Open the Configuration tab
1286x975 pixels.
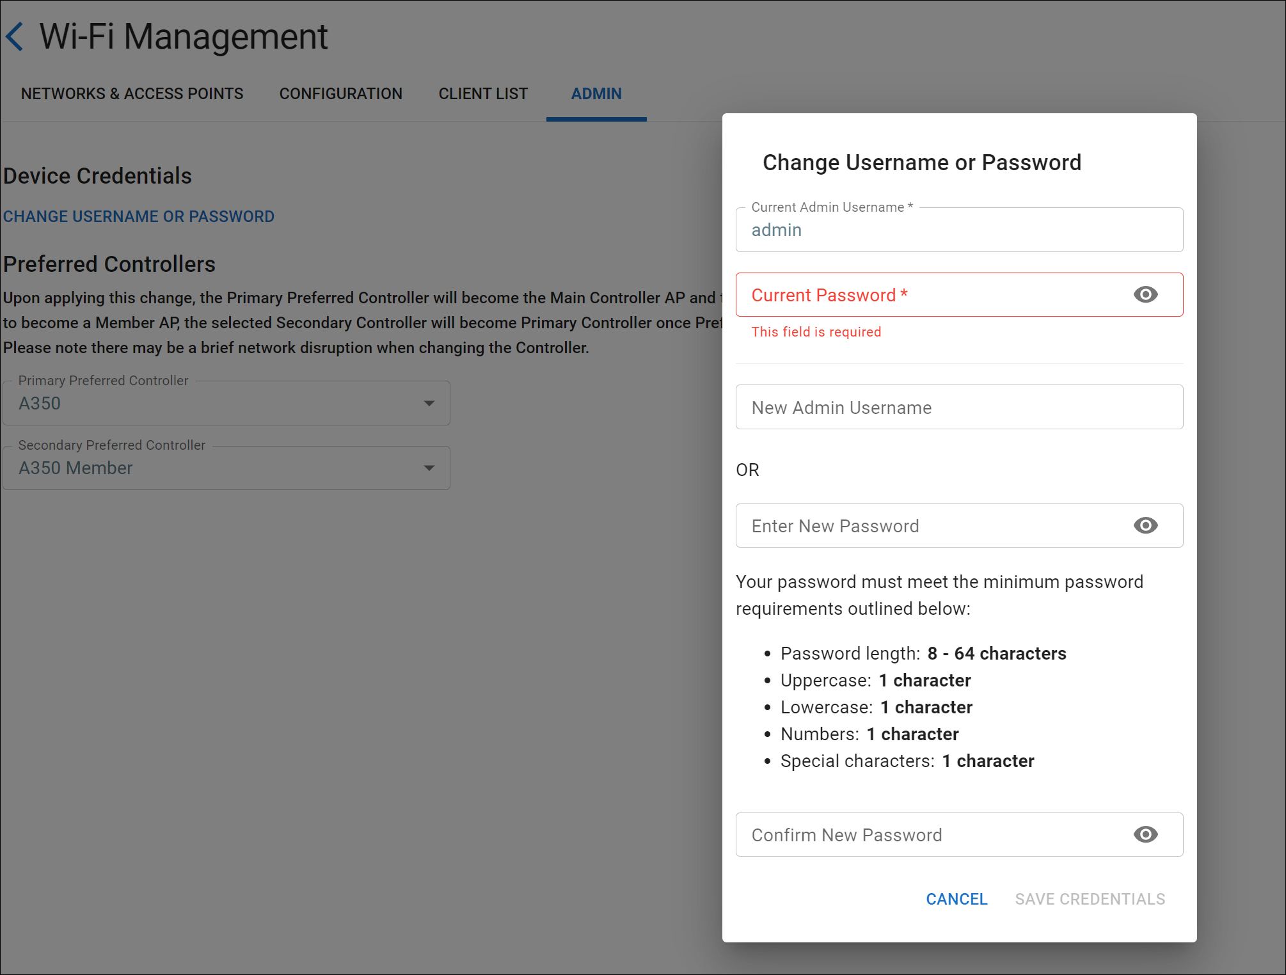point(340,93)
